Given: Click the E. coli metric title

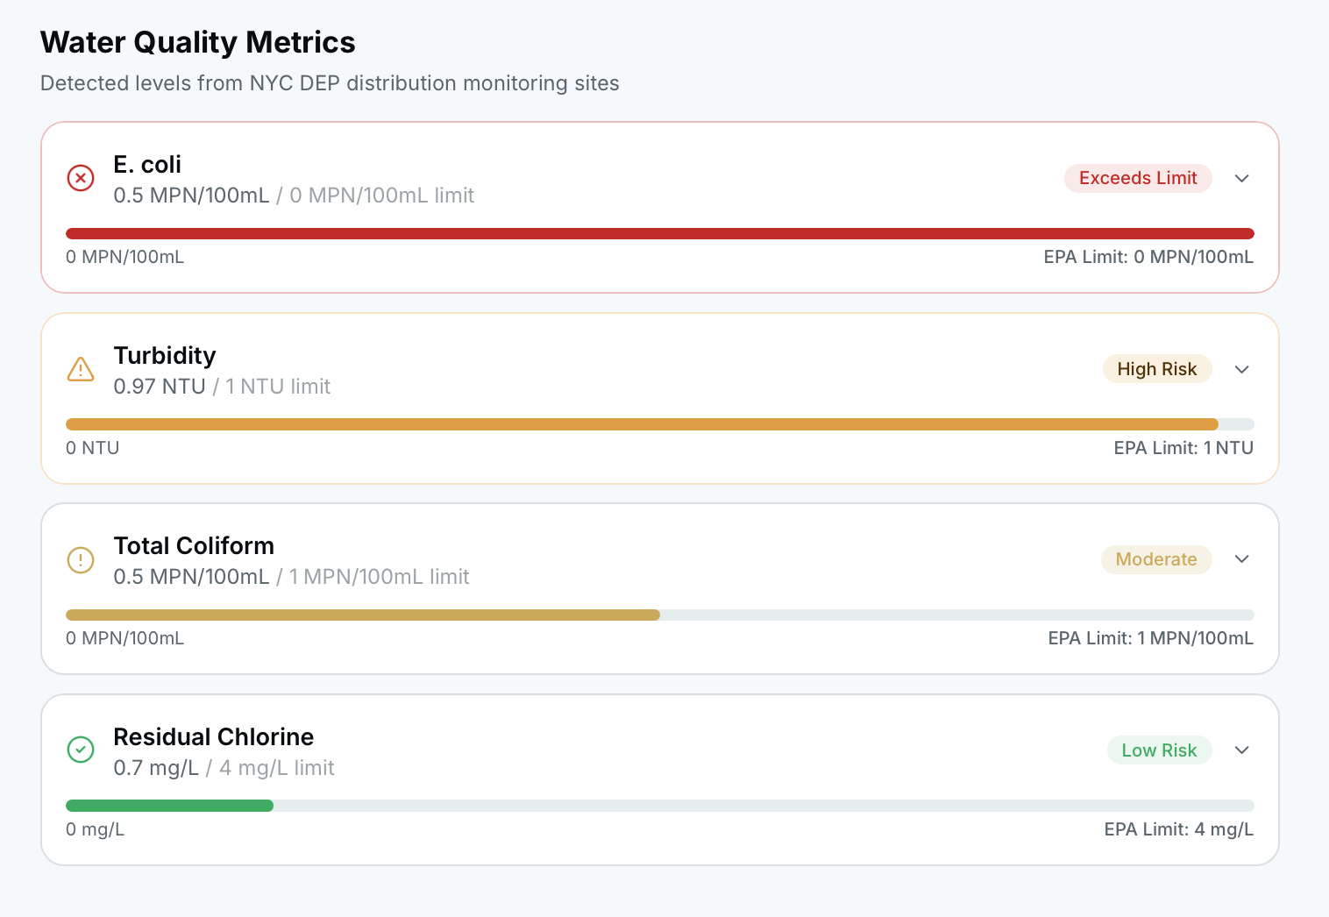Looking at the screenshot, I should tap(147, 165).
